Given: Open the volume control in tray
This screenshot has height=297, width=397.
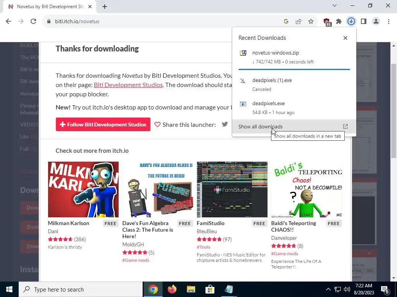Looking at the screenshot, I should [347, 289].
